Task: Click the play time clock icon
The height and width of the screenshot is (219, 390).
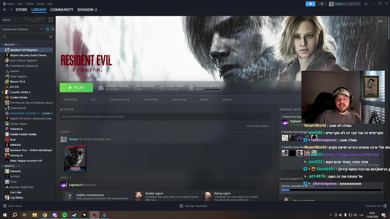Action: 162,88
